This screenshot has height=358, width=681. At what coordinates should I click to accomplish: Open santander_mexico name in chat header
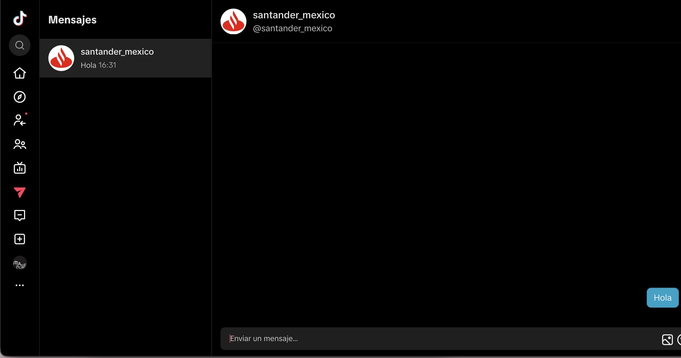[x=294, y=15]
